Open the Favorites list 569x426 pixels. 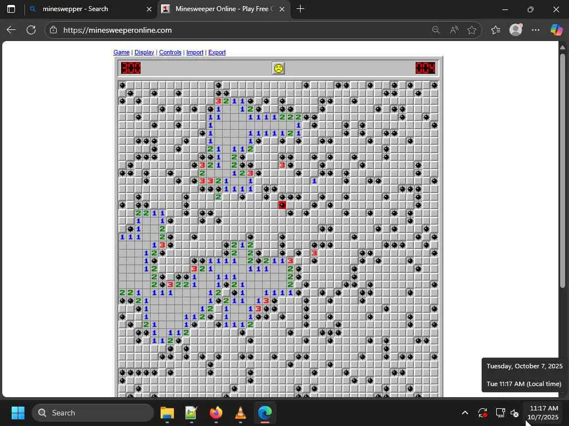(x=496, y=30)
